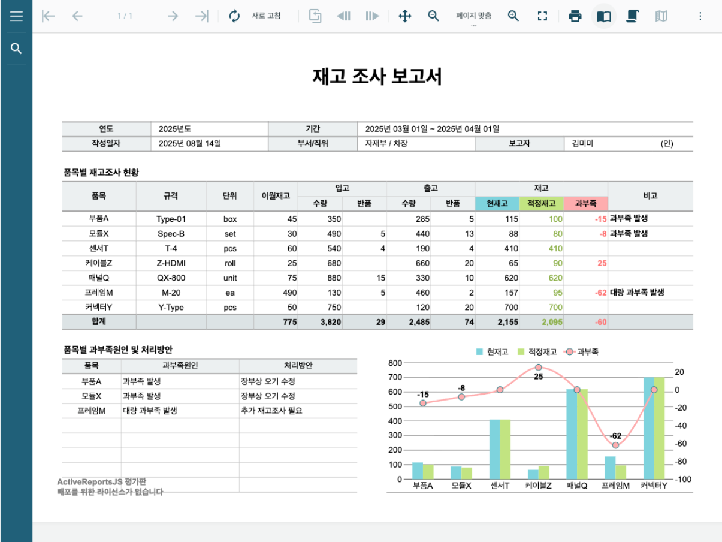
Task: Click the 25 data label in chart
Action: [x=539, y=377]
